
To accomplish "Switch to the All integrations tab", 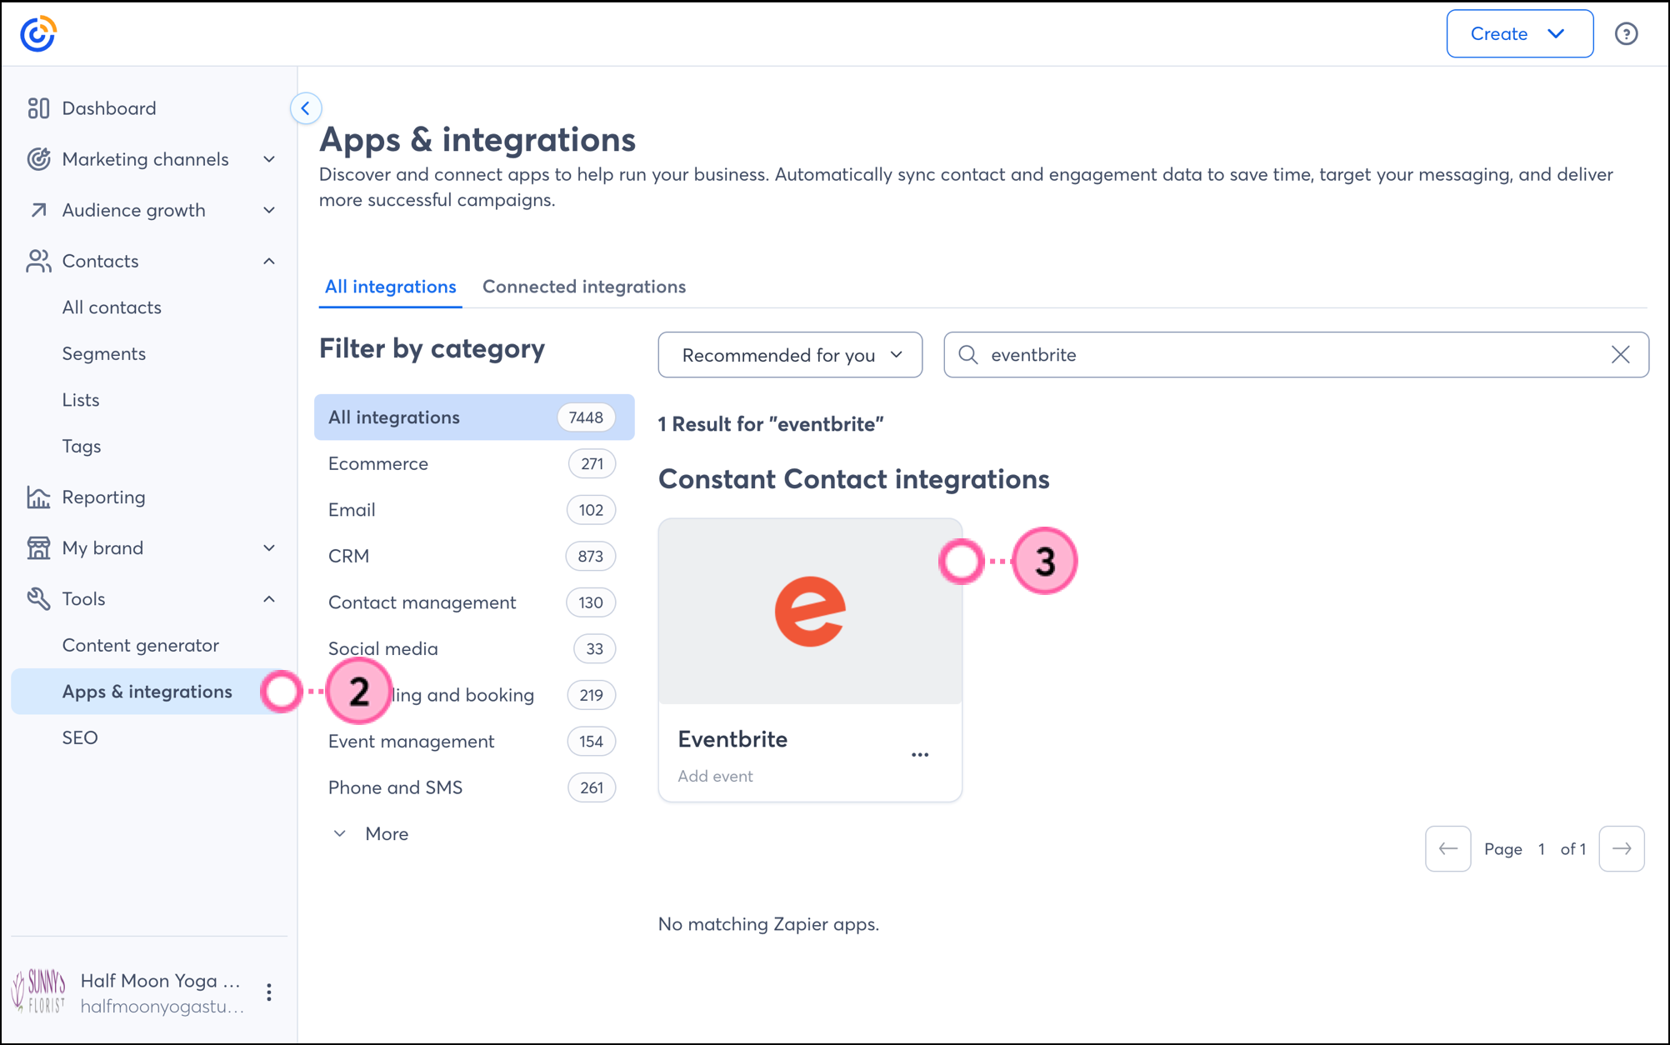I will 390,287.
